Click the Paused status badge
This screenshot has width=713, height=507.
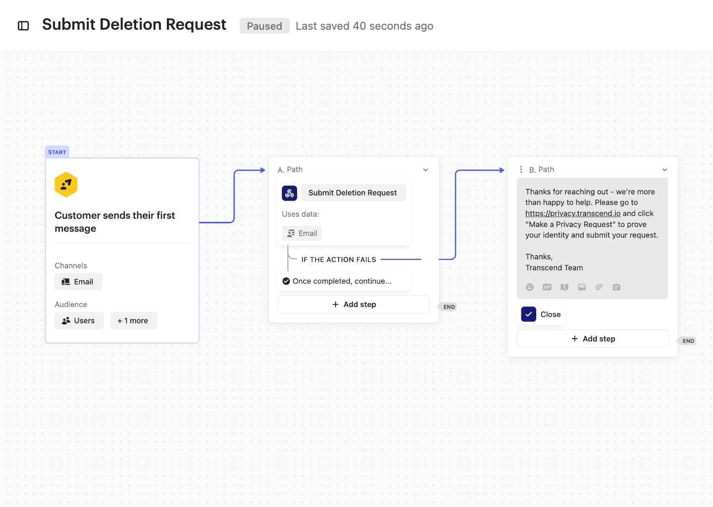(264, 26)
